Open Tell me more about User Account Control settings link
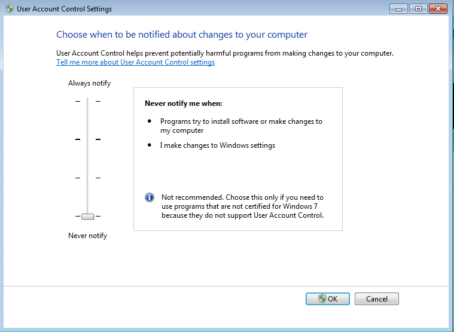Viewport: 454px width, 332px height. [136, 62]
